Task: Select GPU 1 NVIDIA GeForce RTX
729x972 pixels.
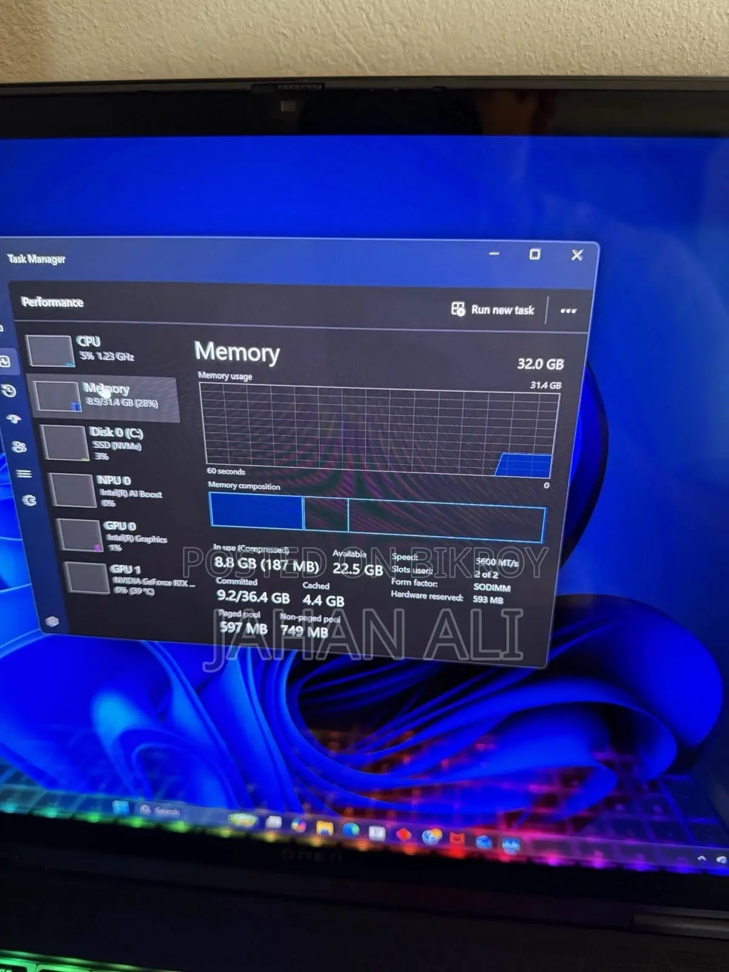Action: click(x=131, y=579)
